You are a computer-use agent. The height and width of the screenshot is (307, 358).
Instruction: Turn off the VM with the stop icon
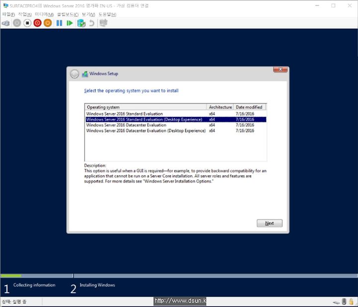pos(27,23)
